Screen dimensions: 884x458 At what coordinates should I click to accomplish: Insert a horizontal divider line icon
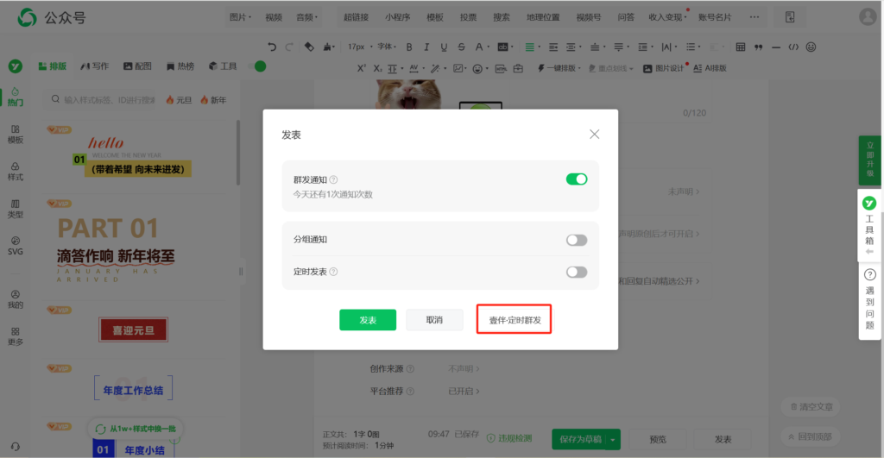[776, 47]
